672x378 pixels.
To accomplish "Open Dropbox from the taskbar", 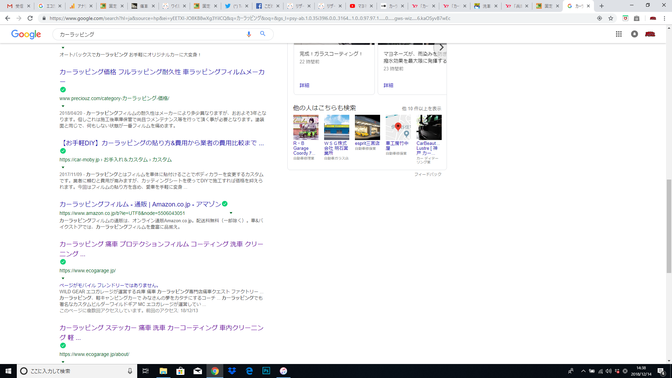I will pyautogui.click(x=232, y=371).
